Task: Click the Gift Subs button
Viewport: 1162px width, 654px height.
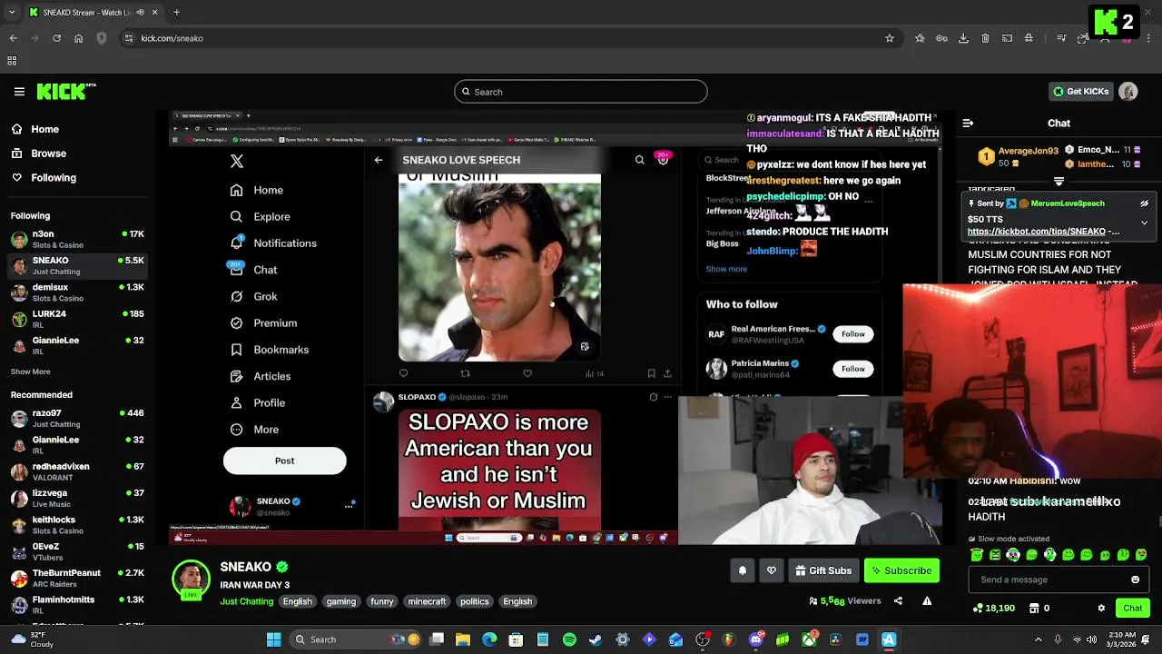Action: (823, 570)
